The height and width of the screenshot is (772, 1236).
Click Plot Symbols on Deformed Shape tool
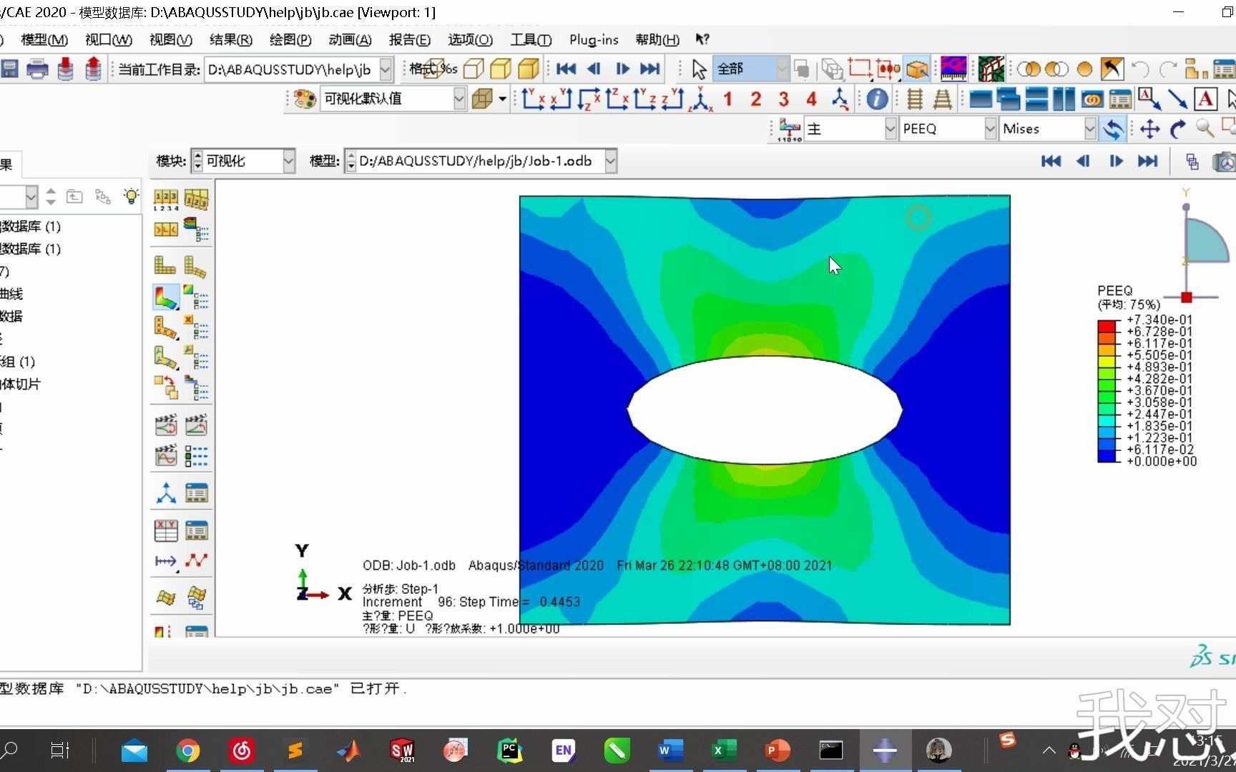pos(166,327)
